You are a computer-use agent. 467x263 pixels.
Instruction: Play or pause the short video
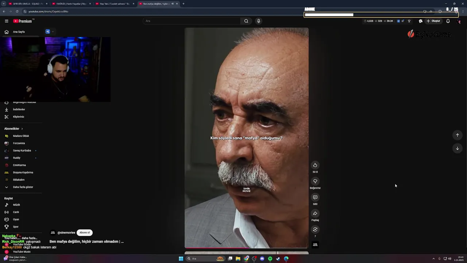(247, 138)
